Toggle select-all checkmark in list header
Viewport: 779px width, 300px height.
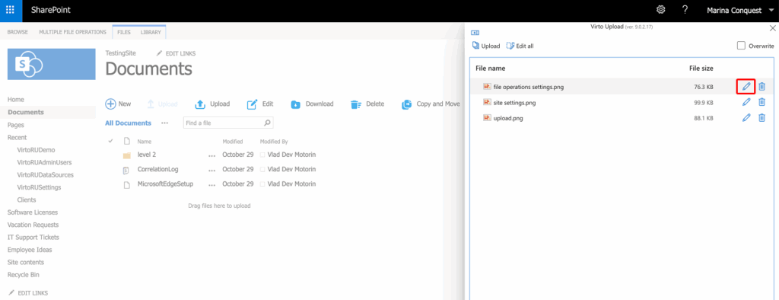point(111,142)
